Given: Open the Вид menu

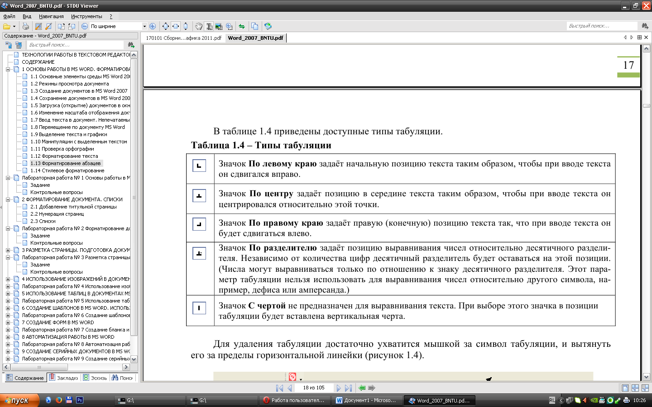Looking at the screenshot, I should tap(27, 16).
